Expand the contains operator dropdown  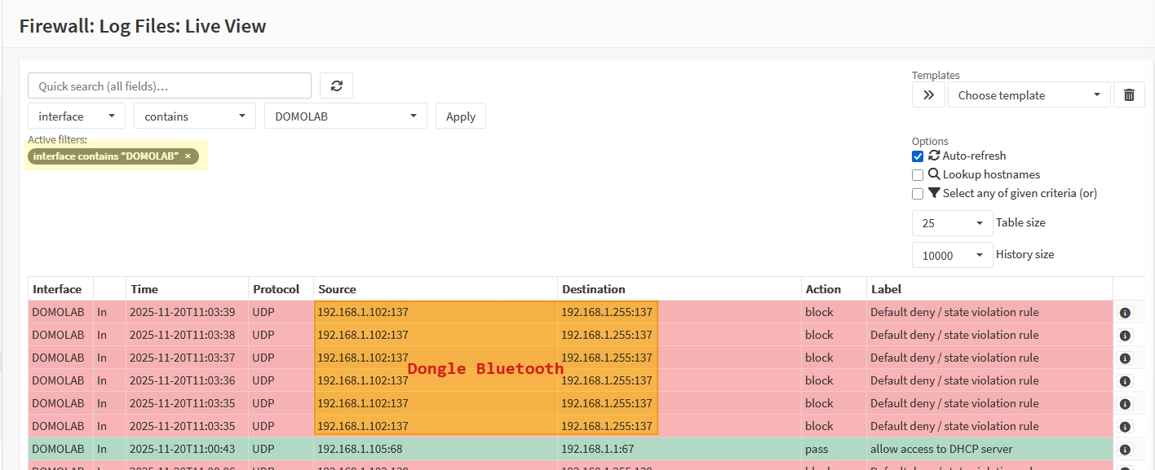tap(194, 116)
